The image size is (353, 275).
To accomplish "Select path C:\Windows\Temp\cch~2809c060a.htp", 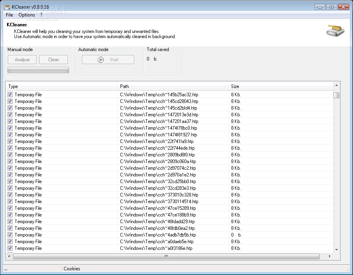I will pyautogui.click(x=158, y=161).
